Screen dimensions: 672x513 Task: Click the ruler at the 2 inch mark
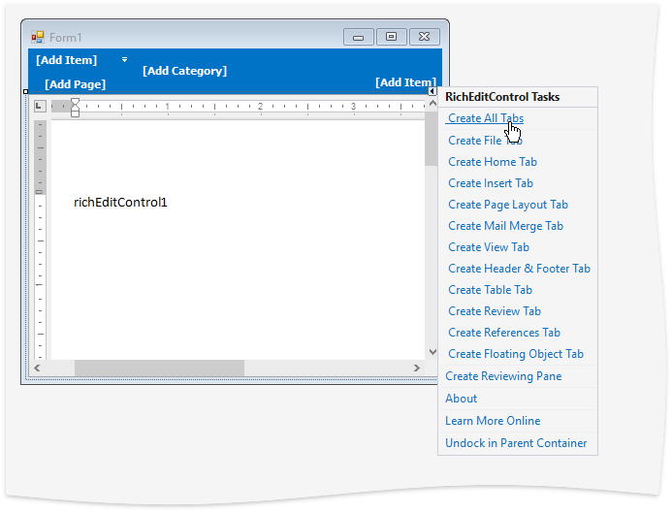click(x=260, y=106)
